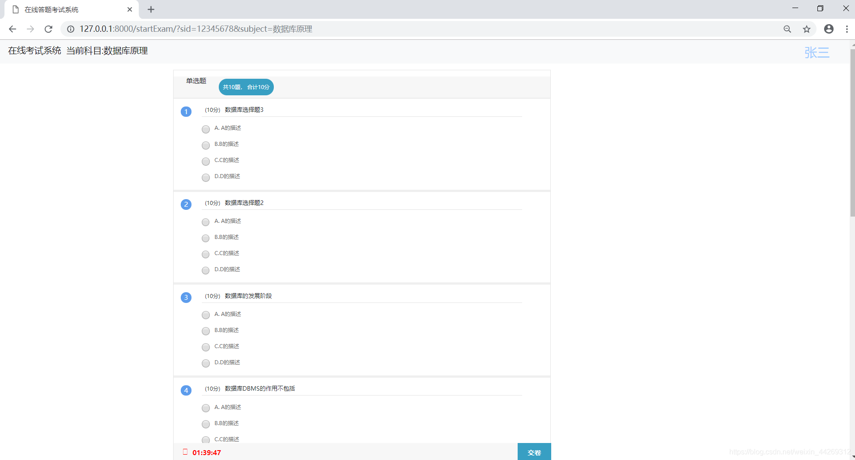Viewport: 855px width, 460px height.
Task: Click the site information icon in address bar
Action: (x=70, y=29)
